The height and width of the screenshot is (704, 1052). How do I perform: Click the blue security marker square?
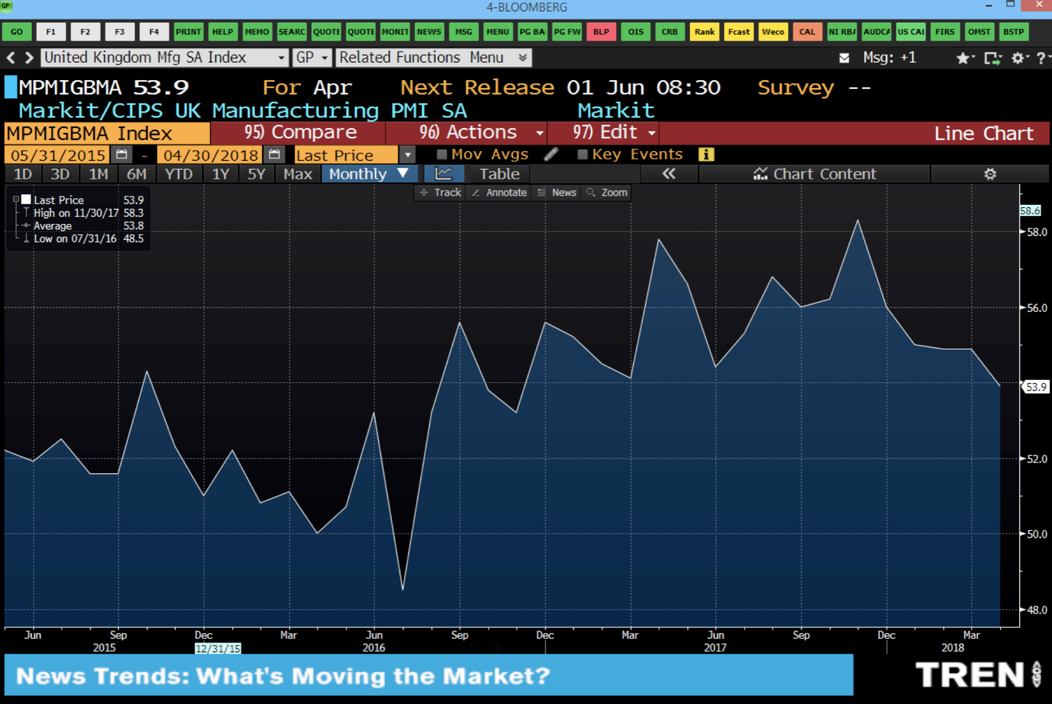pos(10,87)
